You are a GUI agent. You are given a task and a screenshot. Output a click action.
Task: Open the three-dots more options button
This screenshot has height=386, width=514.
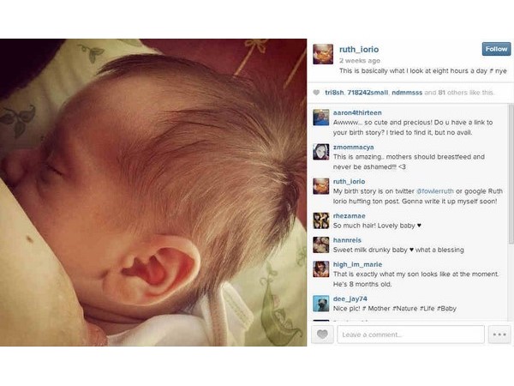[499, 335]
